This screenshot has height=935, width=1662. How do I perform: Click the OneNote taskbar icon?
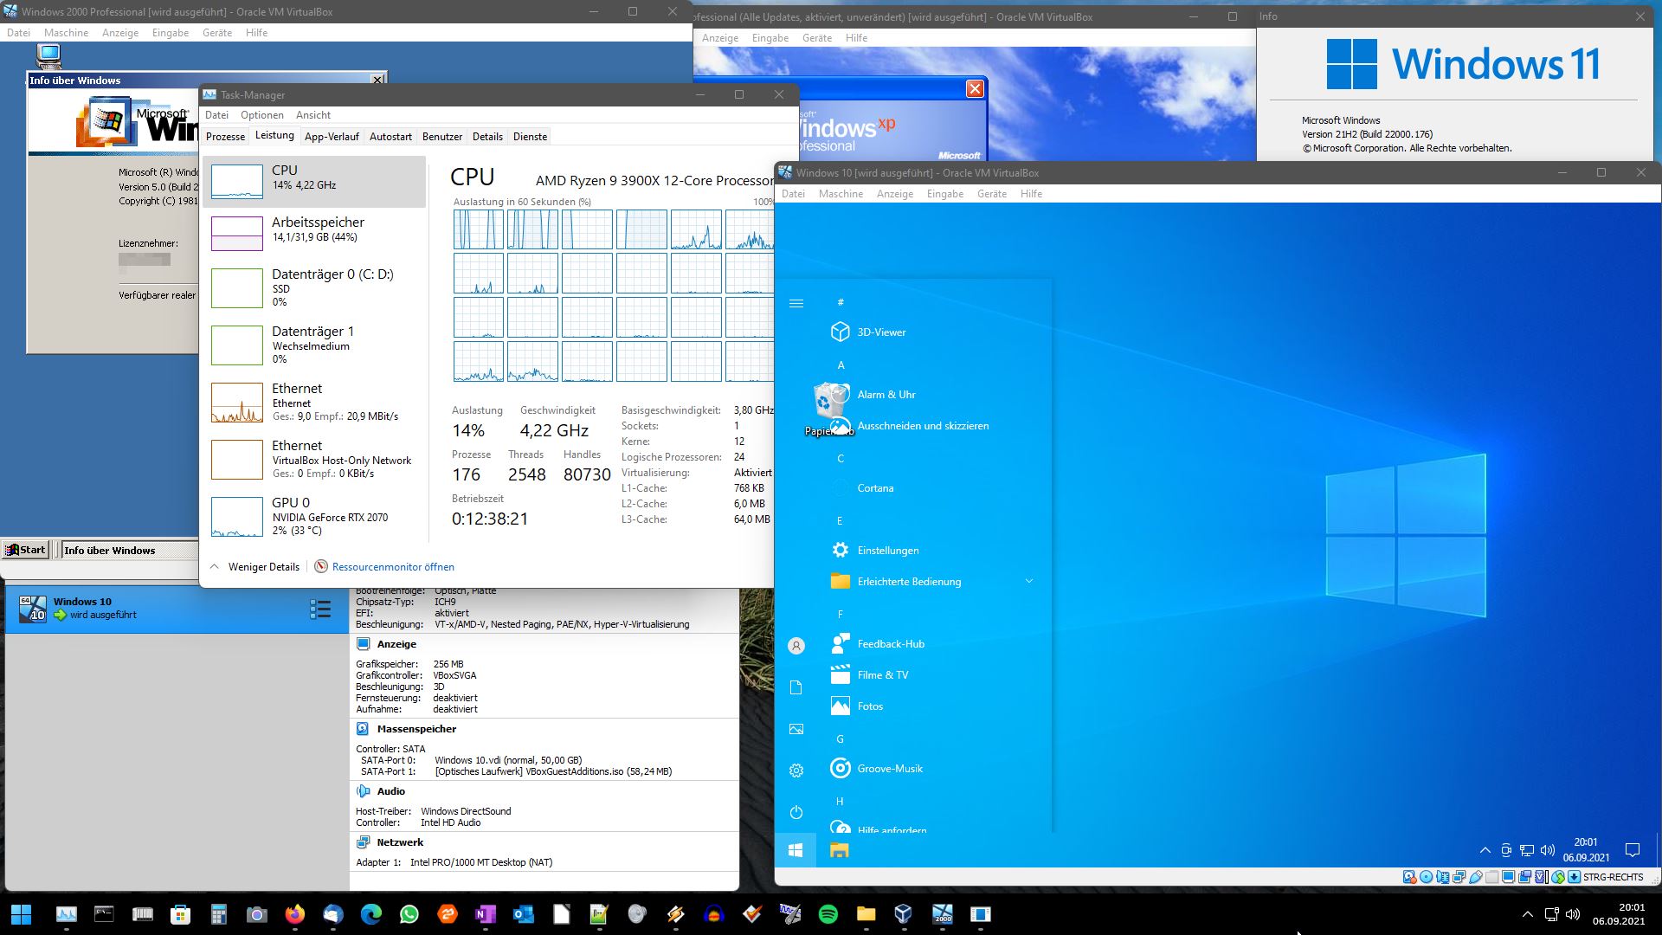click(x=485, y=914)
